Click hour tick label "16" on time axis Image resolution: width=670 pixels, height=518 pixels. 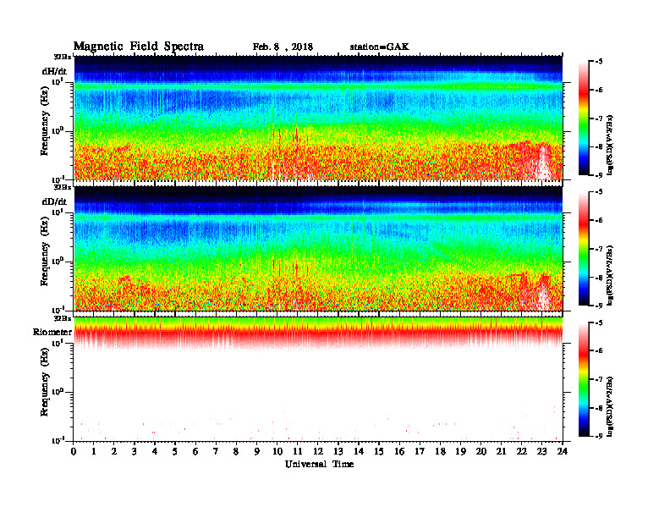coord(399,452)
